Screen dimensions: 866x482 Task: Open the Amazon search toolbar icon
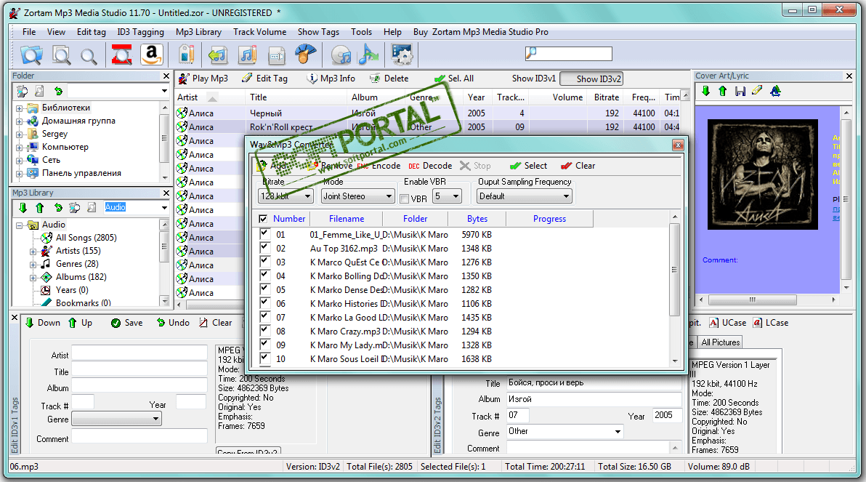point(152,55)
